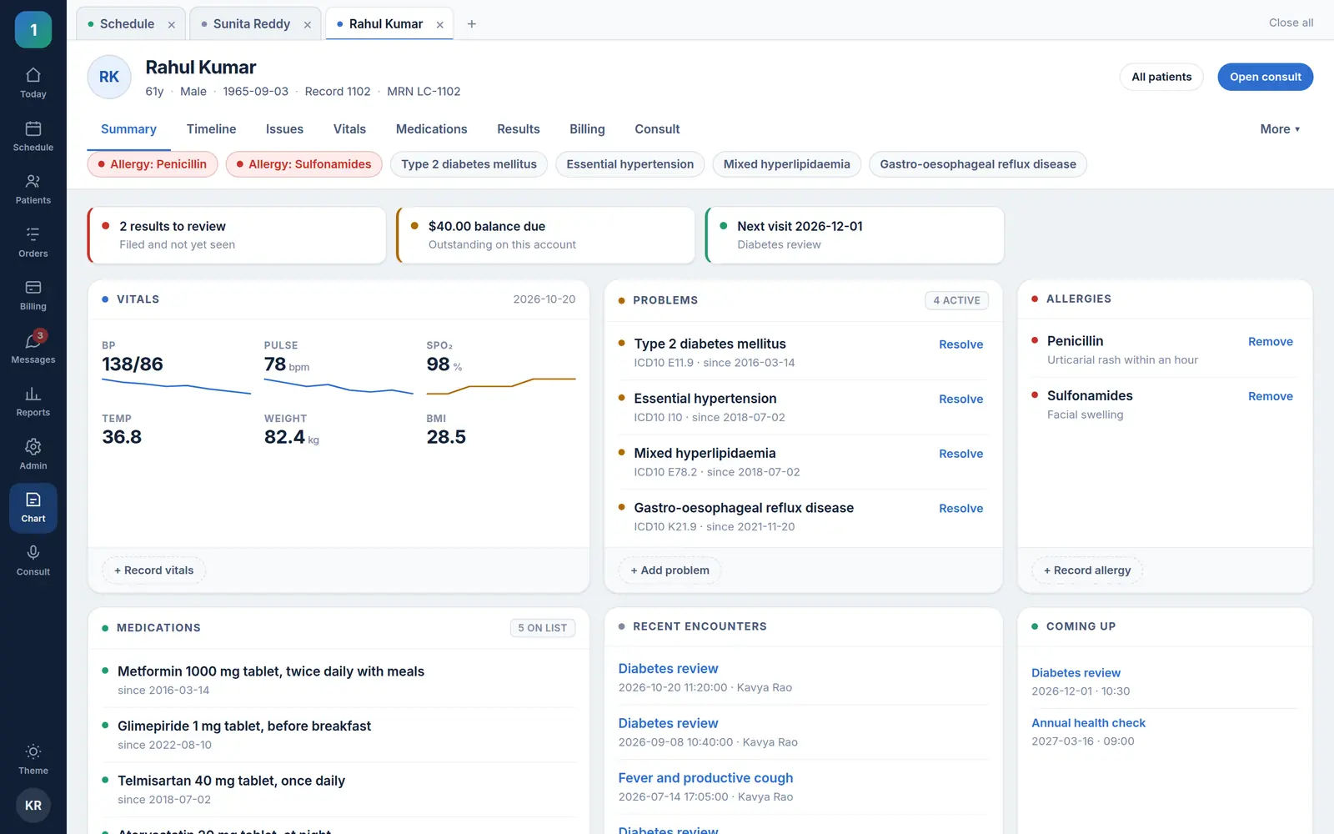1334x834 pixels.
Task: Add a new tab with plus icon
Action: tap(472, 24)
